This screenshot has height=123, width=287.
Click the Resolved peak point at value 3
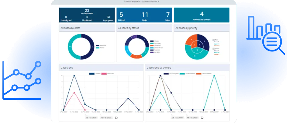click(x=74, y=93)
